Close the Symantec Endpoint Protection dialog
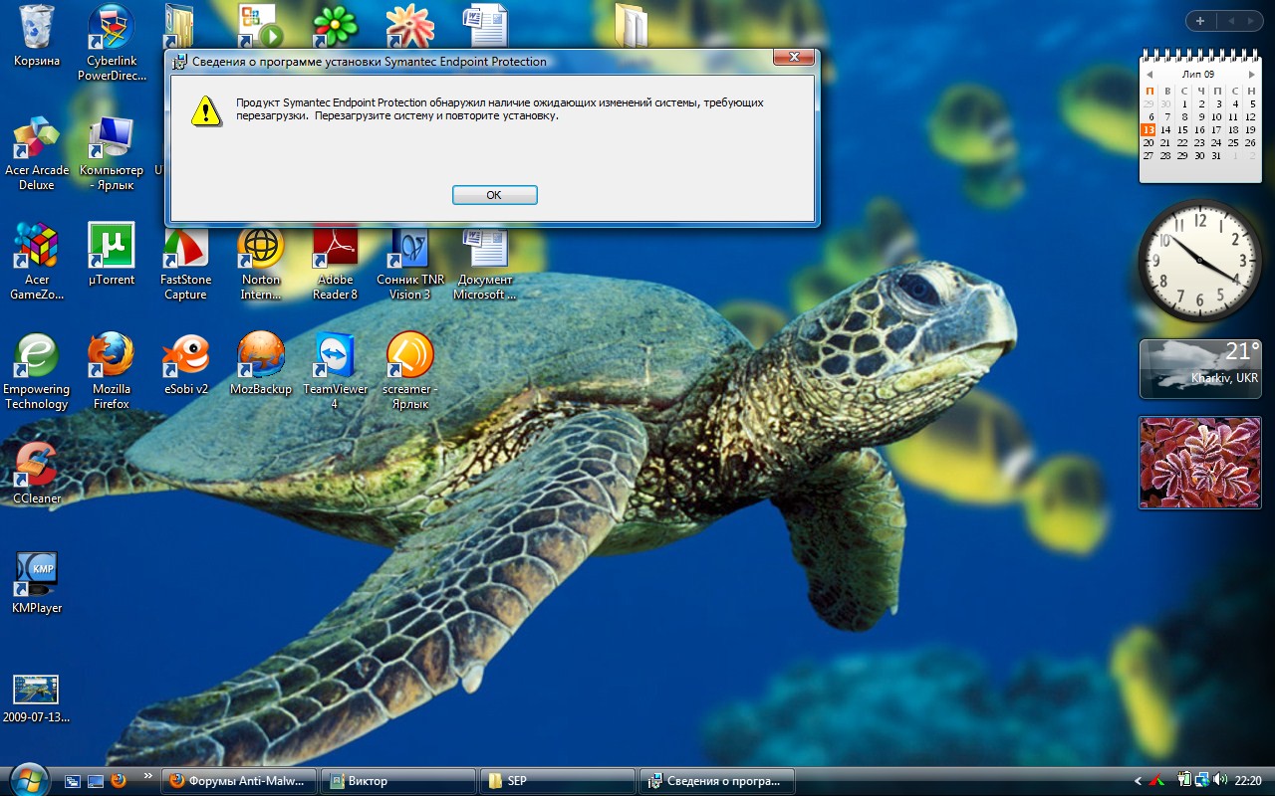 point(794,58)
